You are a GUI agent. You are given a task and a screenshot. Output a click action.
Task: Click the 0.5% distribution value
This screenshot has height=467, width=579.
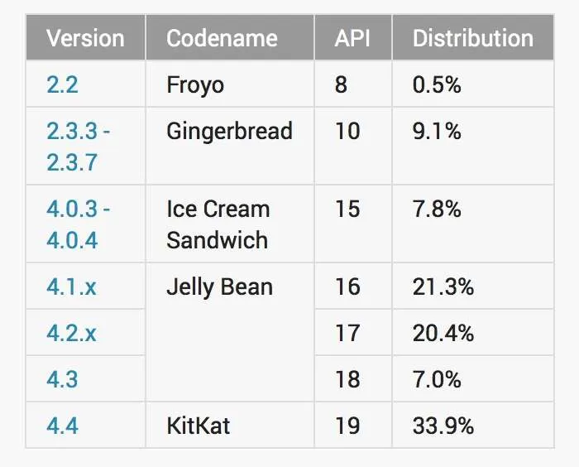pos(437,84)
